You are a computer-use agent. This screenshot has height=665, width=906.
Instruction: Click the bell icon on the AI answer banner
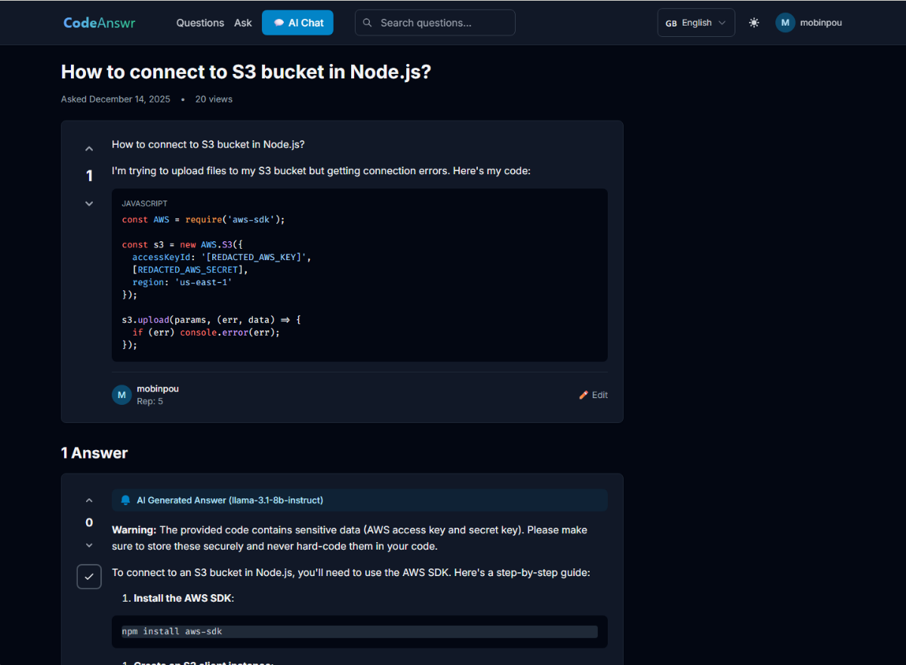click(125, 500)
